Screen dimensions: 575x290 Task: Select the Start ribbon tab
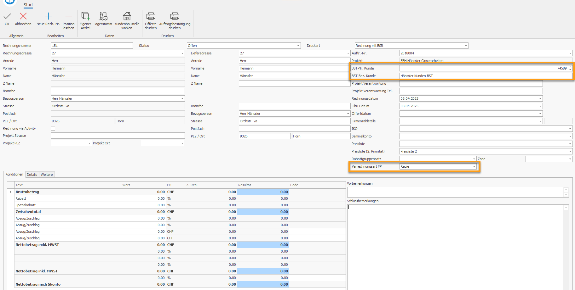click(x=28, y=5)
